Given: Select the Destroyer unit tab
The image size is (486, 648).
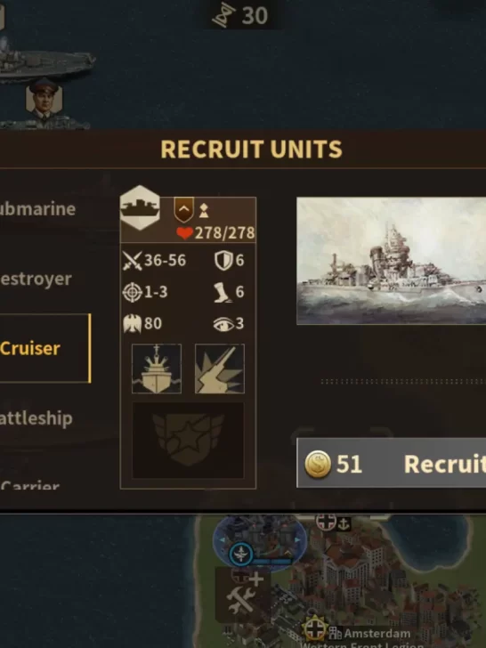Looking at the screenshot, I should (x=36, y=279).
